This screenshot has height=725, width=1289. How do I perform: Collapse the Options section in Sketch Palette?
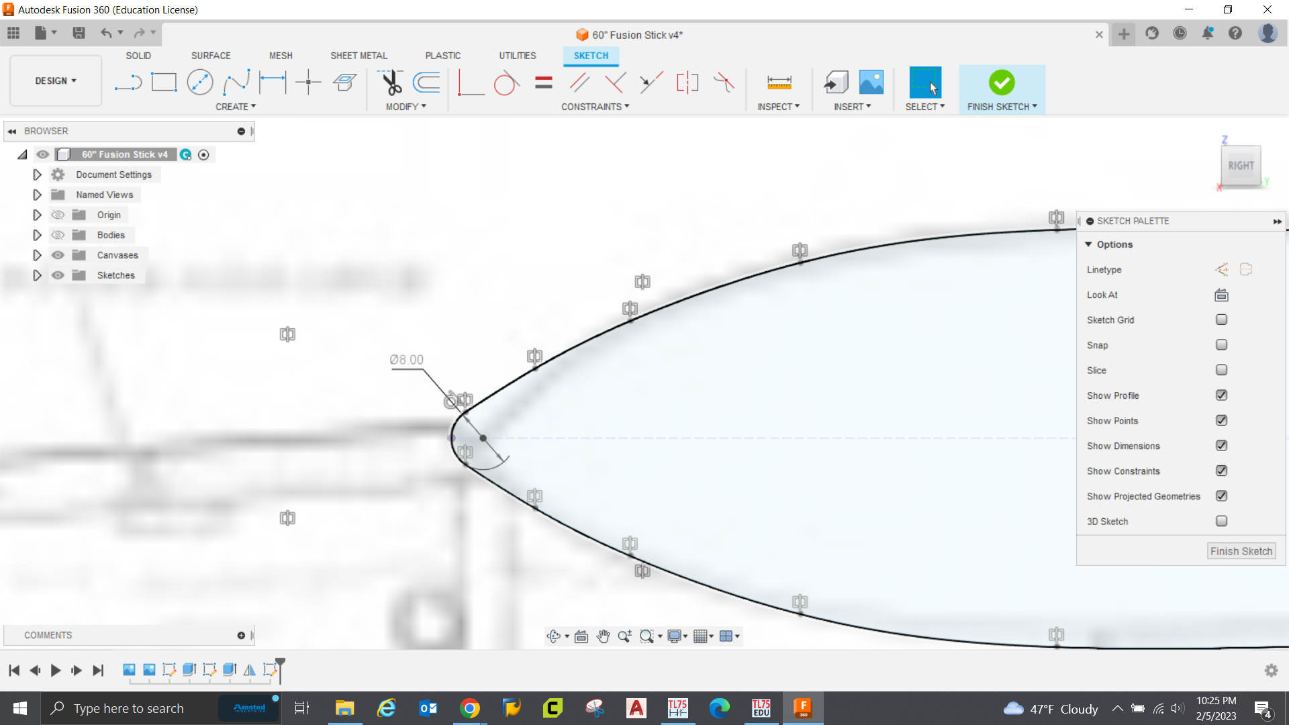pos(1089,244)
